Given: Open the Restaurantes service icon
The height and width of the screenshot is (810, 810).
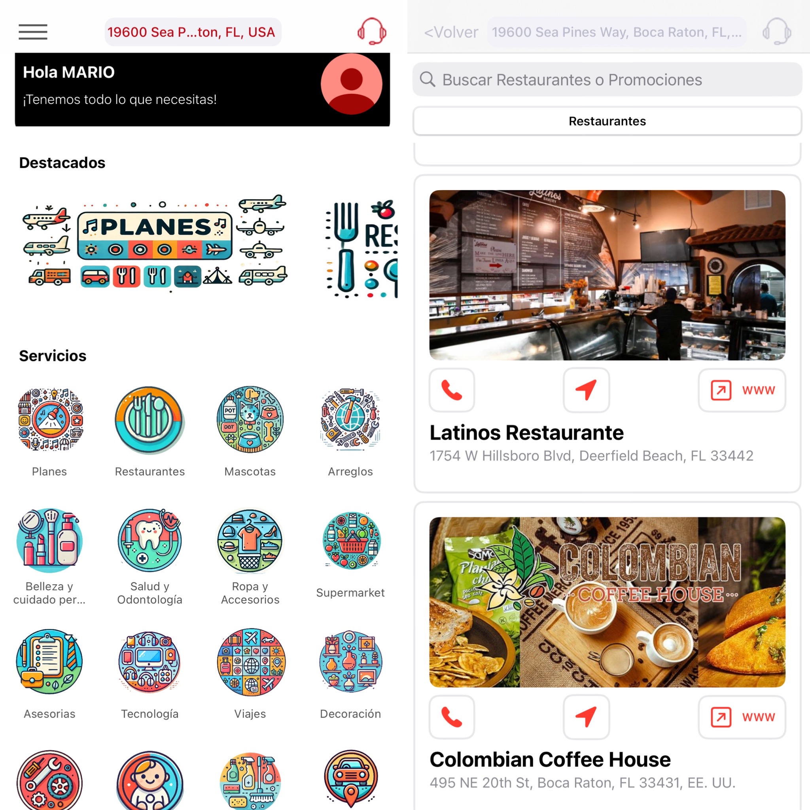Looking at the screenshot, I should pos(150,420).
